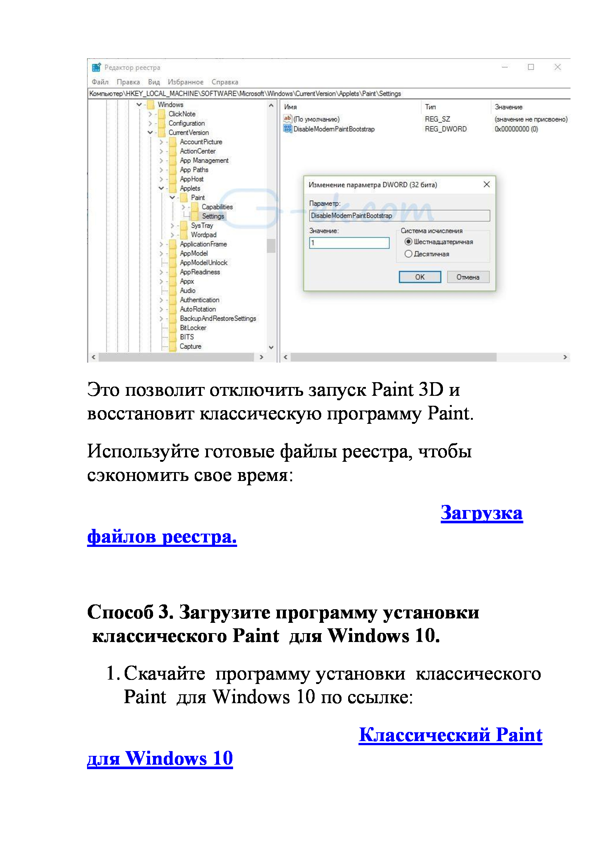Click the Значение value input field

[x=349, y=243]
